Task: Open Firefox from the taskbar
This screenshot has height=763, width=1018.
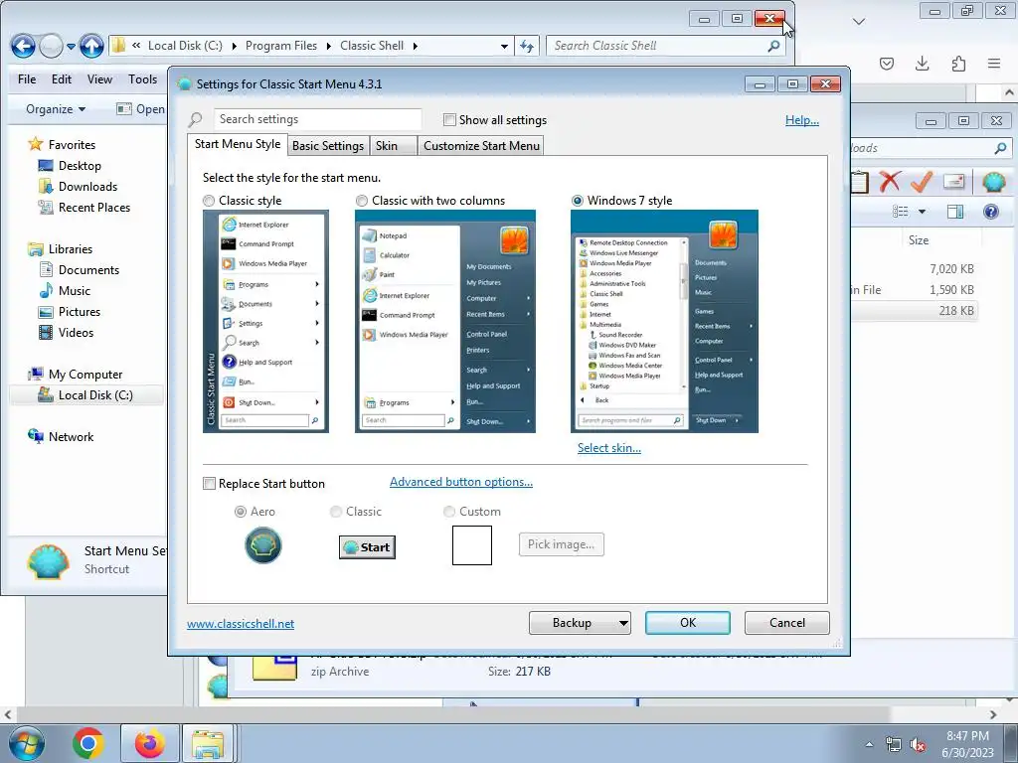Action: coord(149,743)
